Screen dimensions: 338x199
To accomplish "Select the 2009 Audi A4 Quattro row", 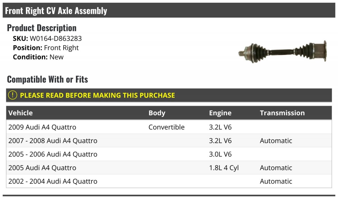I will pyautogui.click(x=42, y=127).
